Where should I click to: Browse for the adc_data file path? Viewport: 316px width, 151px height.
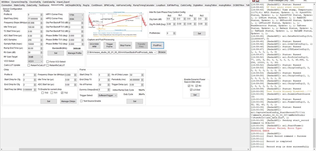(x=162, y=52)
